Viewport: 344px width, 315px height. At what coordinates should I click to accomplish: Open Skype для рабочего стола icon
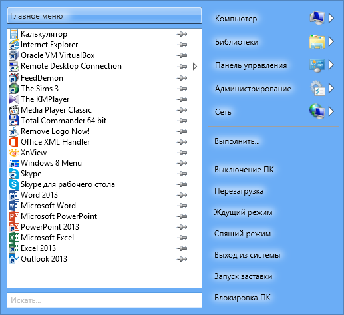click(14, 184)
